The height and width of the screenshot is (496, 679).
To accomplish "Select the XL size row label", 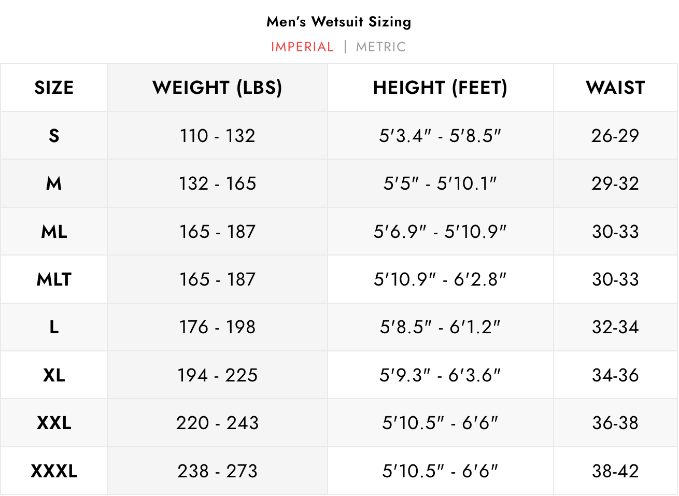I will 54,375.
